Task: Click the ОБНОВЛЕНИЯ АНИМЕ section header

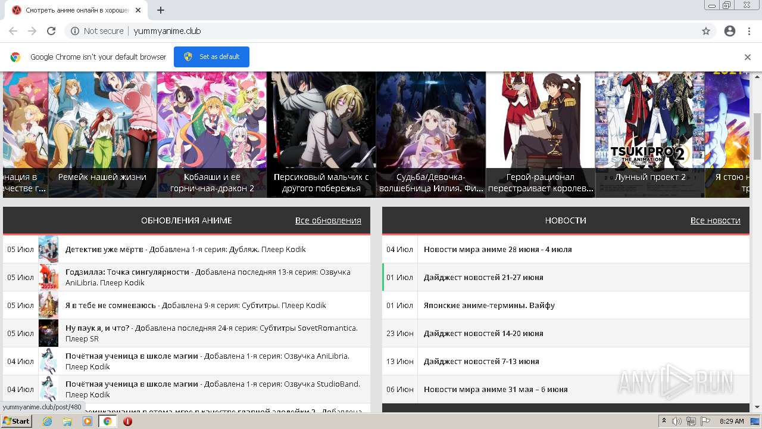Action: click(186, 220)
